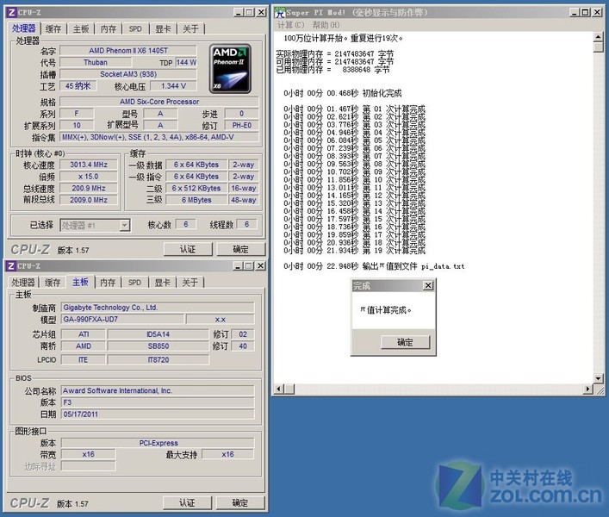Click the 边际寻址 empty input field
This screenshot has height=517, width=609.
click(x=88, y=466)
